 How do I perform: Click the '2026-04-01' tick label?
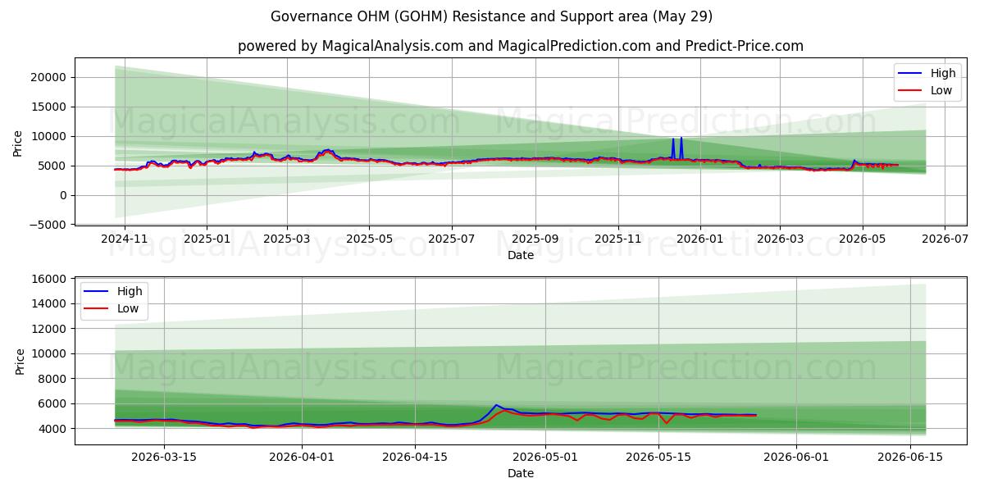pyautogui.click(x=302, y=456)
